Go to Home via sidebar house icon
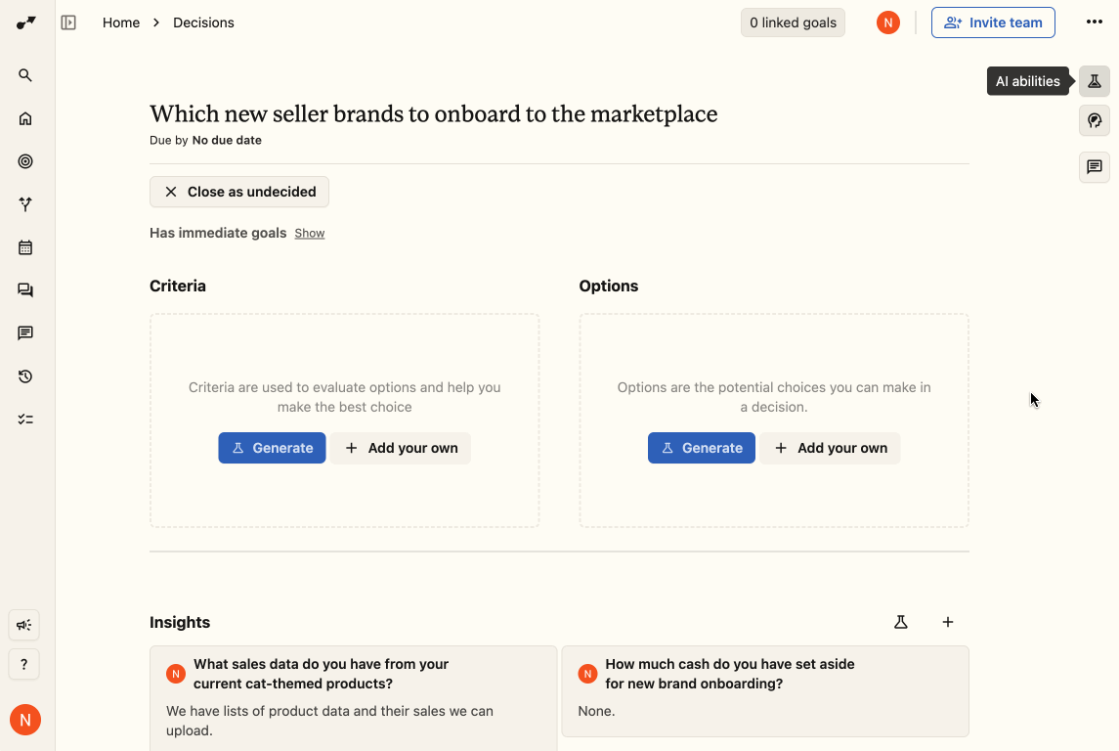Viewport: 1119px width, 751px height. point(25,118)
